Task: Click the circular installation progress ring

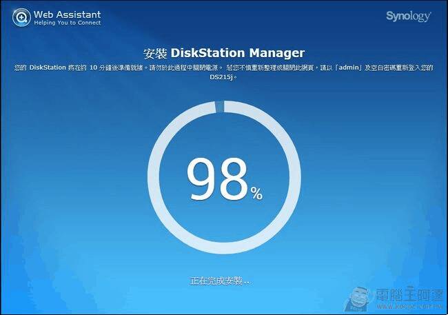Action: pyautogui.click(x=224, y=177)
